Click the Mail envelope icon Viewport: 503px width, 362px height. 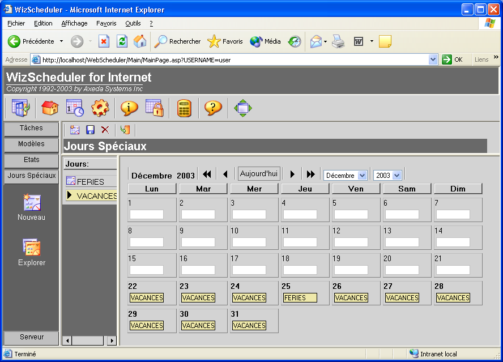[316, 41]
